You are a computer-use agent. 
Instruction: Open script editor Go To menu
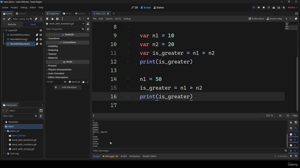click(118, 19)
